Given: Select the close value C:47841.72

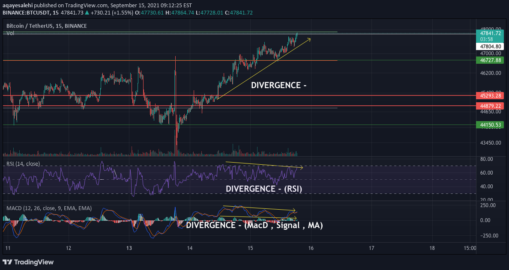Looking at the screenshot, I should (239, 13).
